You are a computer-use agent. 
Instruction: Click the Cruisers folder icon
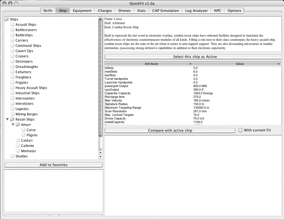[12, 56]
